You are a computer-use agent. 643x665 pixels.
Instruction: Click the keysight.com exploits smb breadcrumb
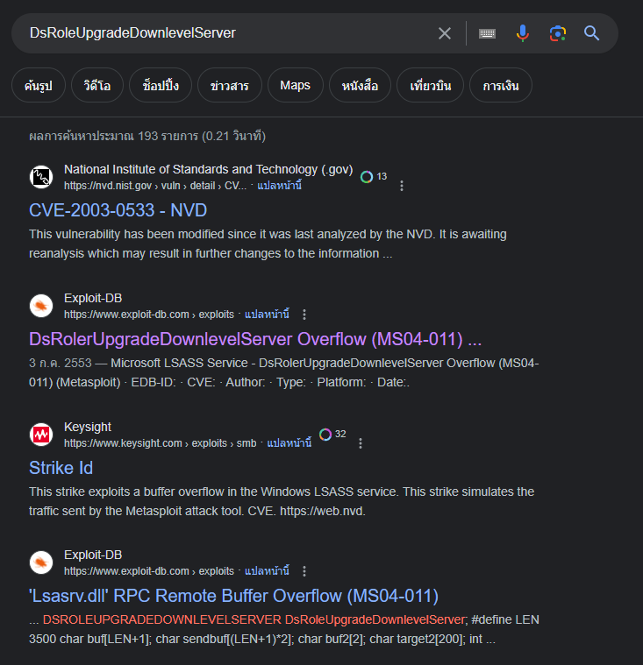(x=161, y=443)
